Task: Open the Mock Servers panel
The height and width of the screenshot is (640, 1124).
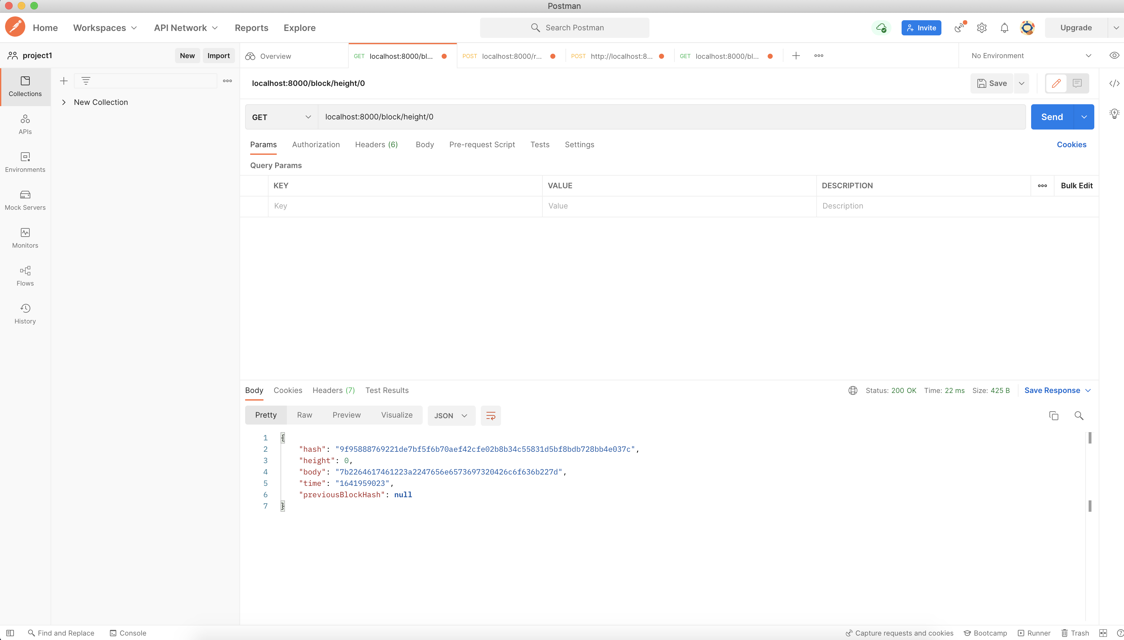Action: (x=25, y=200)
